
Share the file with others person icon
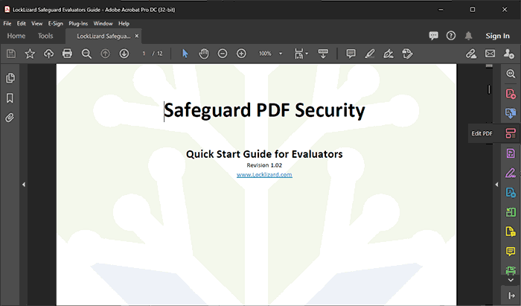(508, 54)
